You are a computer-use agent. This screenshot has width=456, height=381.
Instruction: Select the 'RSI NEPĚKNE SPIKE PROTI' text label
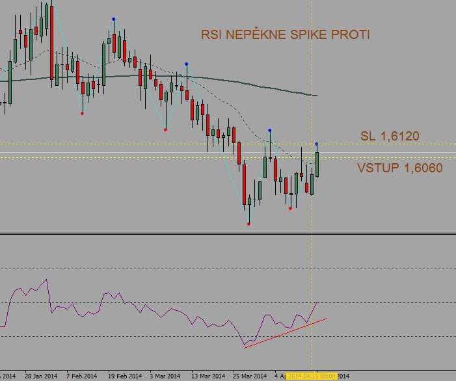tap(285, 34)
